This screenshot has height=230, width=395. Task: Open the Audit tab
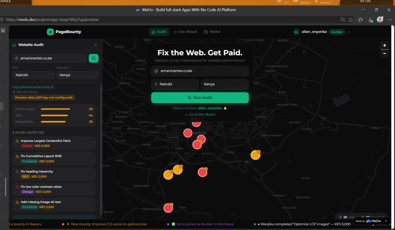(159, 32)
